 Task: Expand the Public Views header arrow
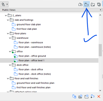[x=100, y=10]
